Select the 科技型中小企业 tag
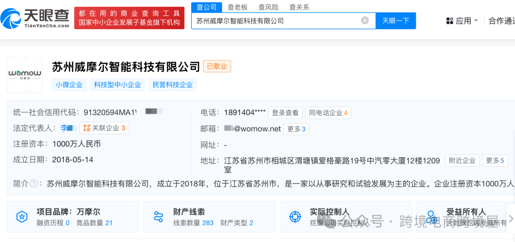This screenshot has height=242, width=515. [x=117, y=85]
